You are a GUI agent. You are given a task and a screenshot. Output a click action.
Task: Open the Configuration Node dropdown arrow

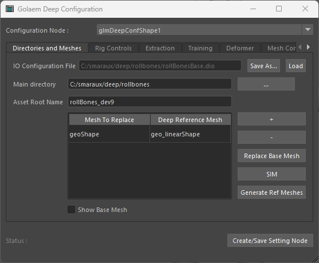pos(308,30)
